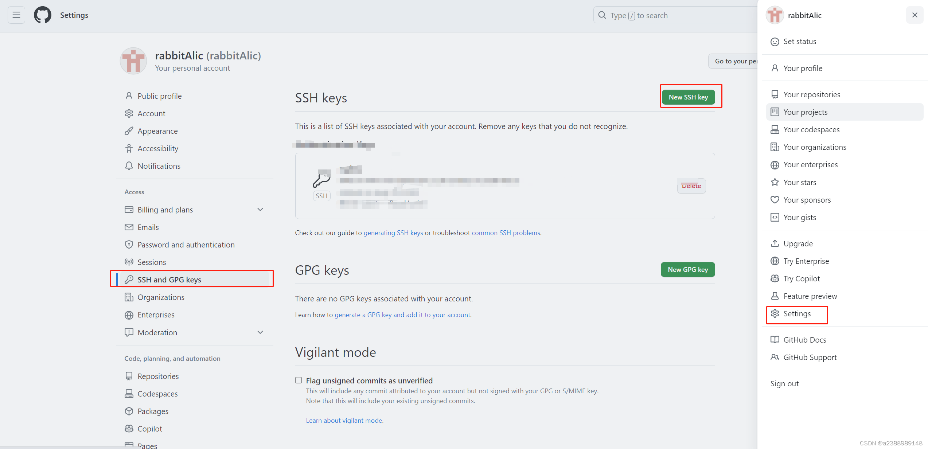Screen dimensions: 928x449
Task: Click Your codespaces icon in account menu
Action: (775, 129)
